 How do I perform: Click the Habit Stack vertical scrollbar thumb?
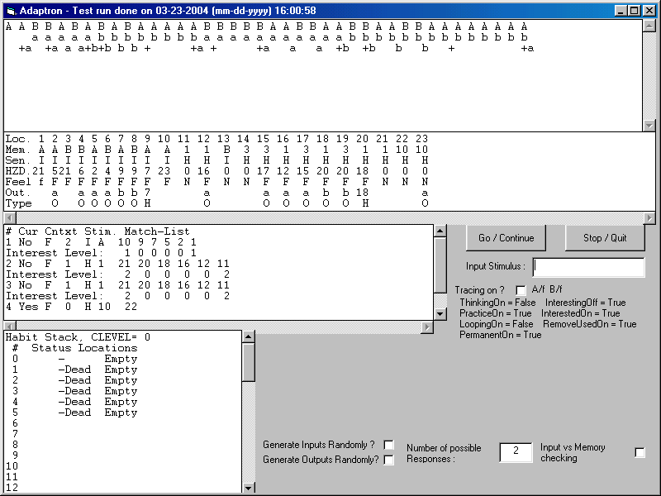(249, 362)
